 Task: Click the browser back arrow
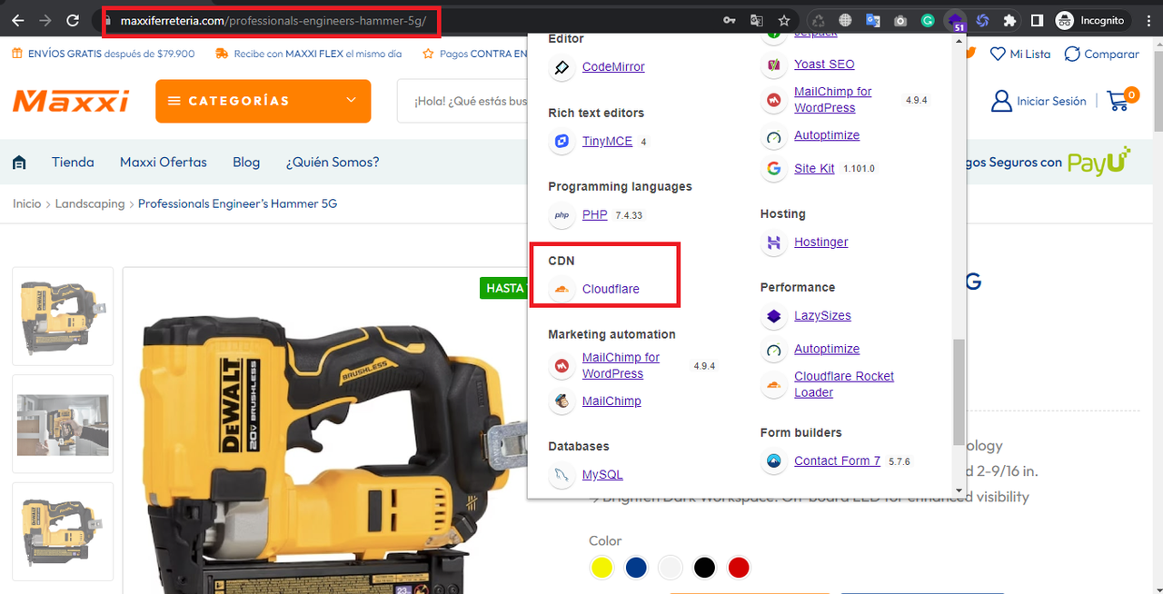19,20
